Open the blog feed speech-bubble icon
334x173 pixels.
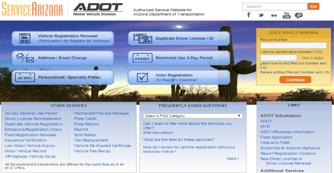pos(298,15)
